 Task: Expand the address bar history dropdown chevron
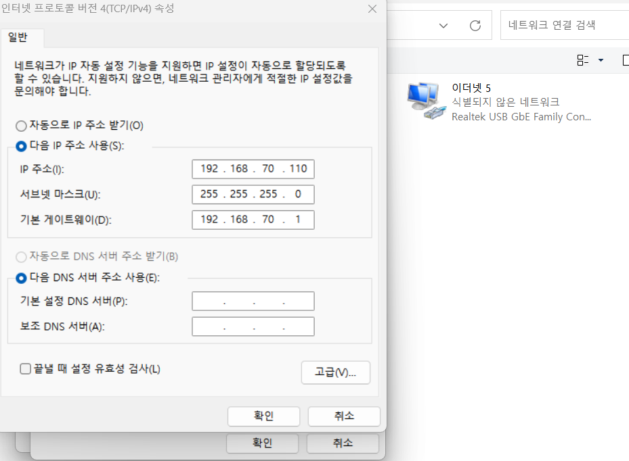point(443,26)
